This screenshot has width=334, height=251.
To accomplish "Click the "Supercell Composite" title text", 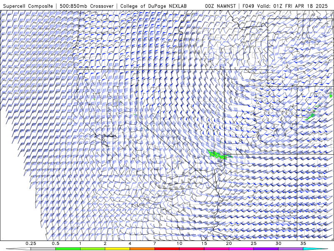I will tap(28, 6).
